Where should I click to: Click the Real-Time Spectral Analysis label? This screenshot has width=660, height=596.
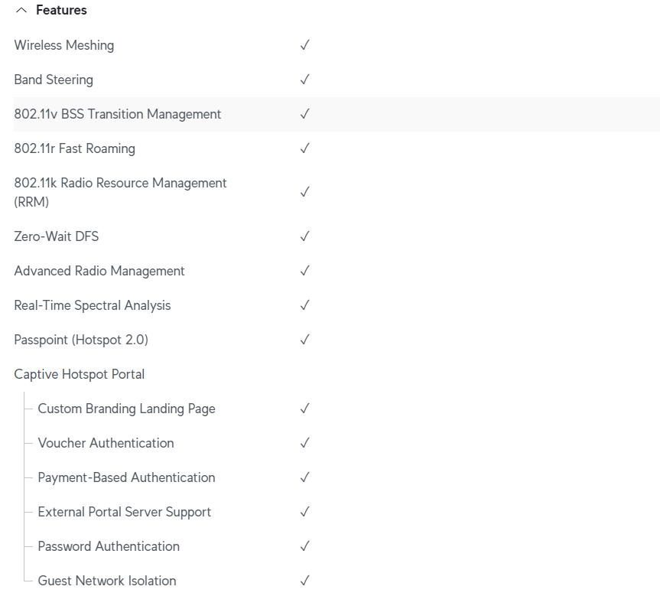[x=93, y=305]
